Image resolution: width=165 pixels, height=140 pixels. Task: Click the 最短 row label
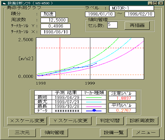pyautogui.click(x=43, y=98)
